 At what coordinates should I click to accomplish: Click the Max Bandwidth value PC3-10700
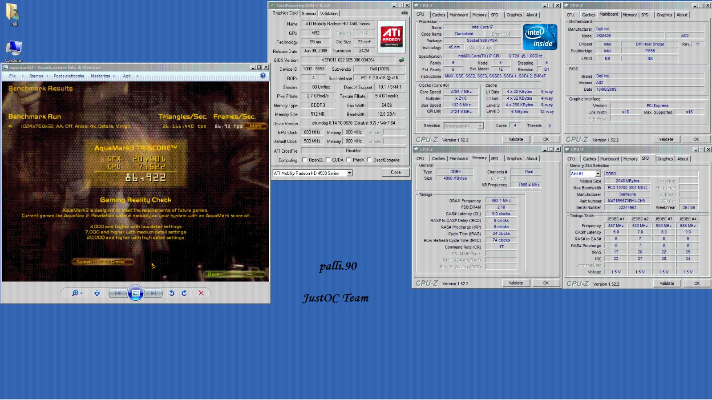coord(627,188)
